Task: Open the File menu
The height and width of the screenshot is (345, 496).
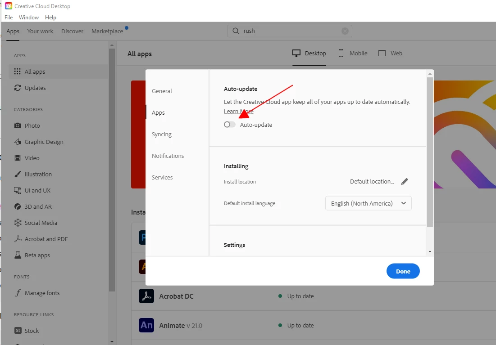Action: [x=9, y=18]
